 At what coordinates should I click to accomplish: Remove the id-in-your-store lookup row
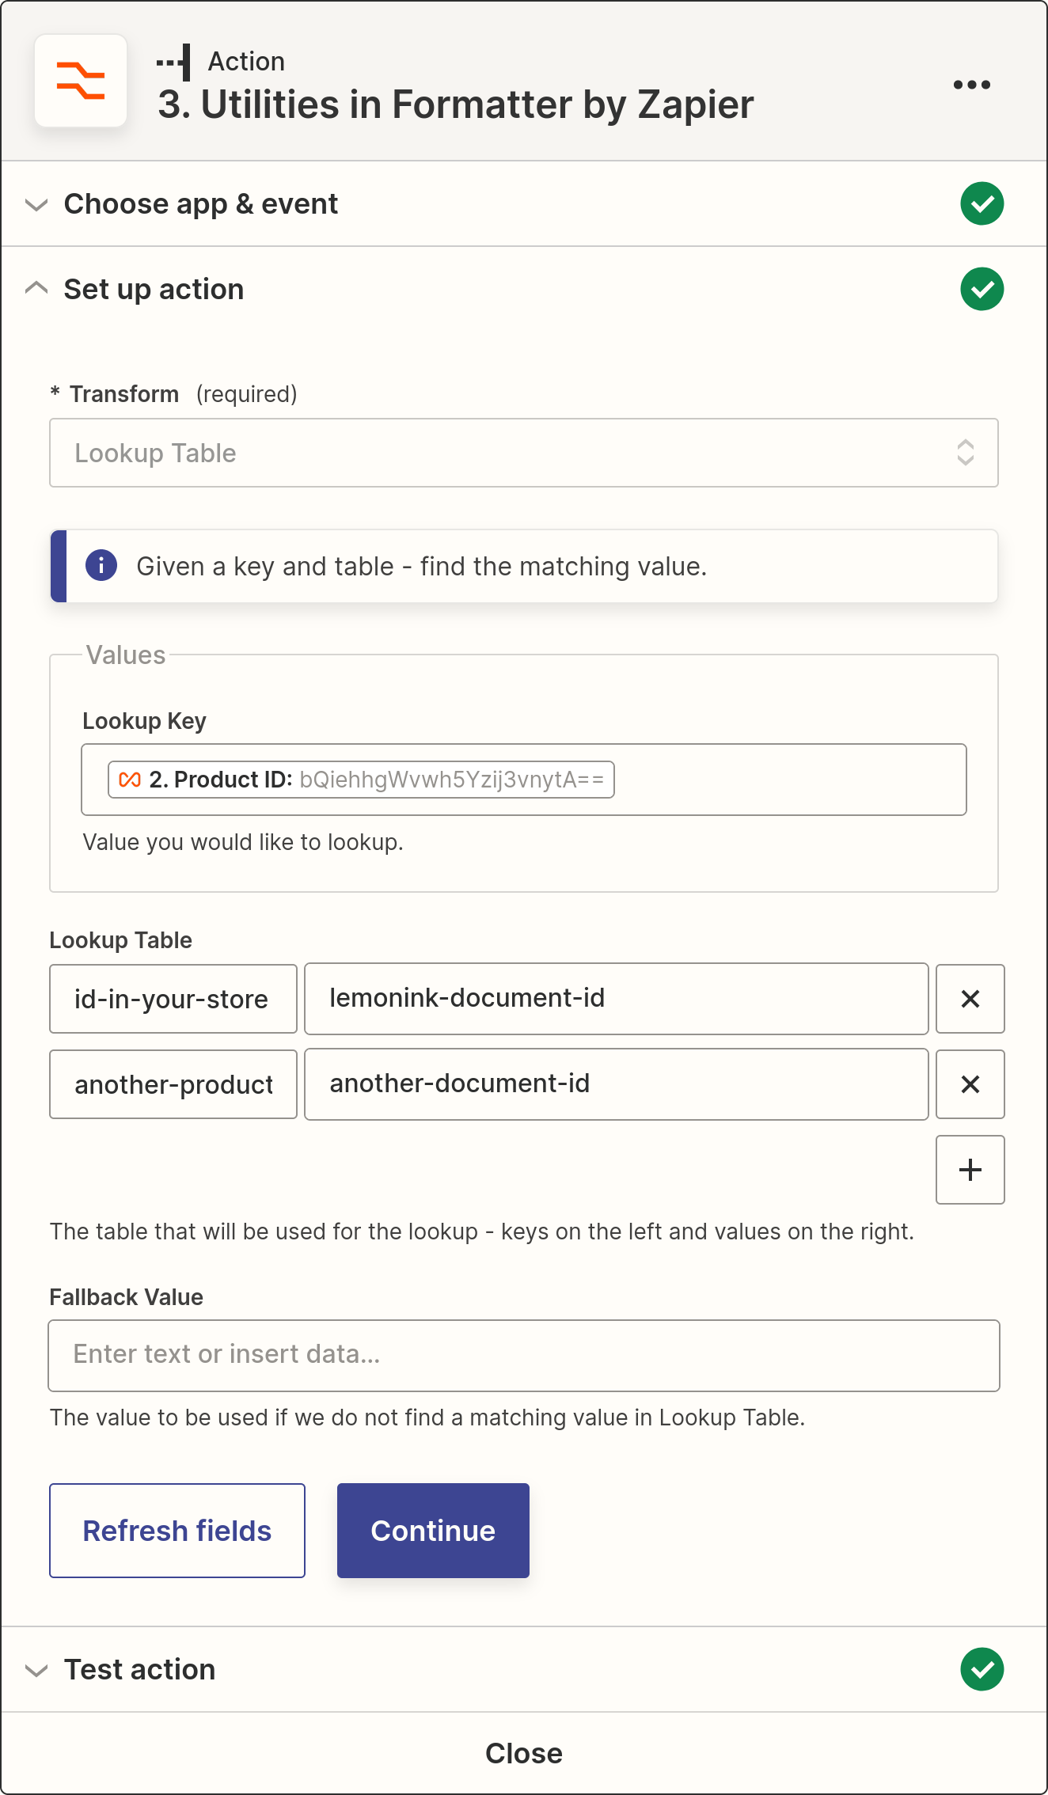[970, 999]
